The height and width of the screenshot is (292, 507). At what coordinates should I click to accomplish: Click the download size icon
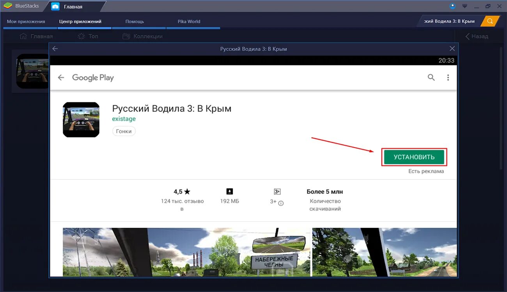pyautogui.click(x=230, y=191)
